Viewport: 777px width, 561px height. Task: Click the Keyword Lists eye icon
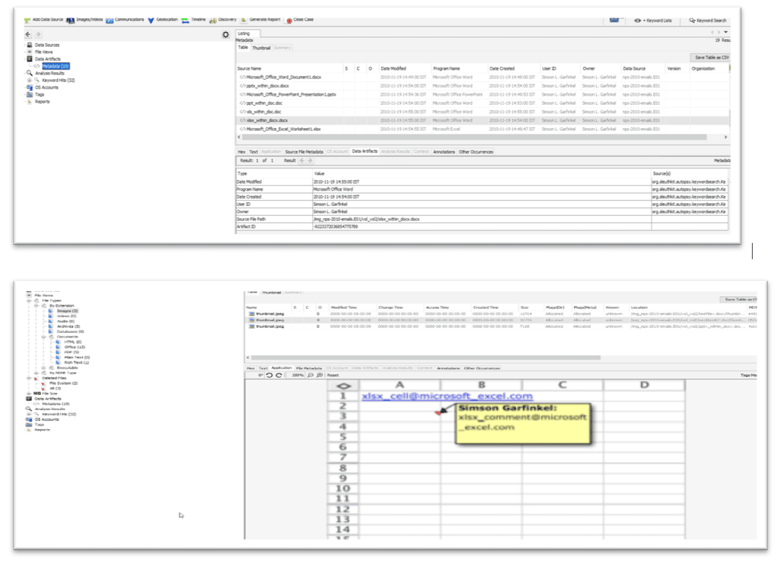pyautogui.click(x=638, y=20)
